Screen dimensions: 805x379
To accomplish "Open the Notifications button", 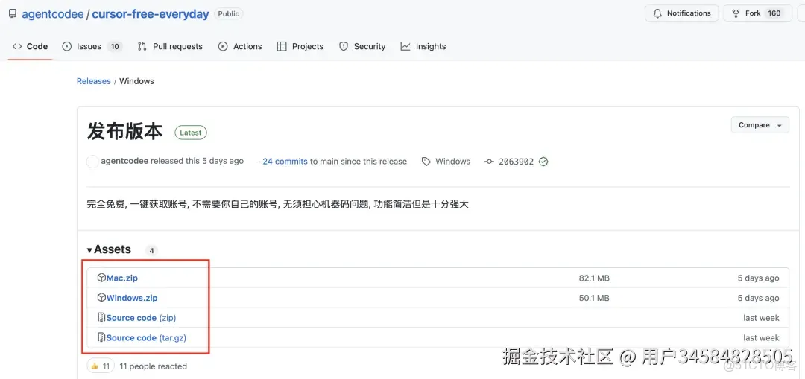I will pyautogui.click(x=682, y=13).
